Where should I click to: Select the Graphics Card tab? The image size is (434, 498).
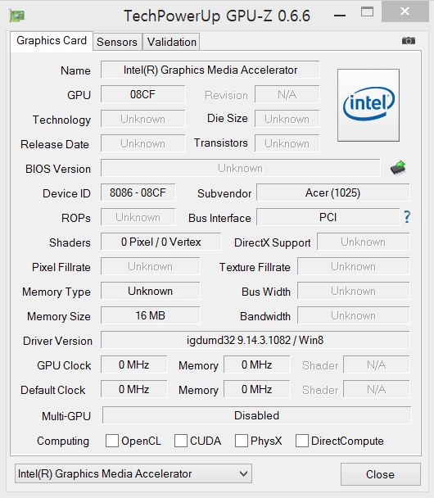(x=52, y=41)
